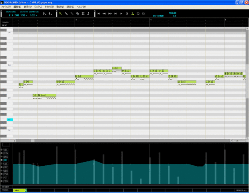Click measure 4 marker in ruler
This screenshot has width=249, height=193.
(151, 20)
